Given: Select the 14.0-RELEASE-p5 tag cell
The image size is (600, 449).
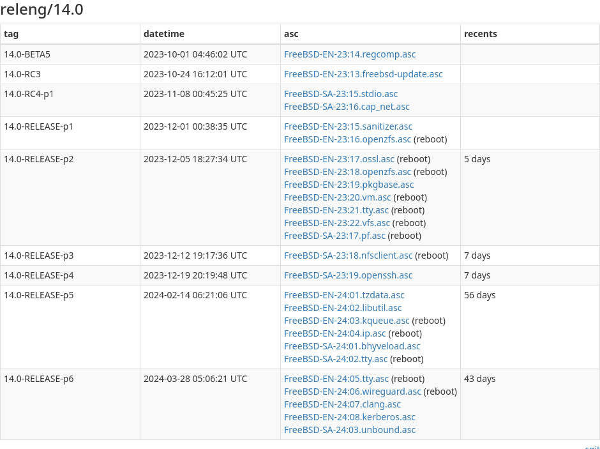Looking at the screenshot, I should tap(39, 295).
